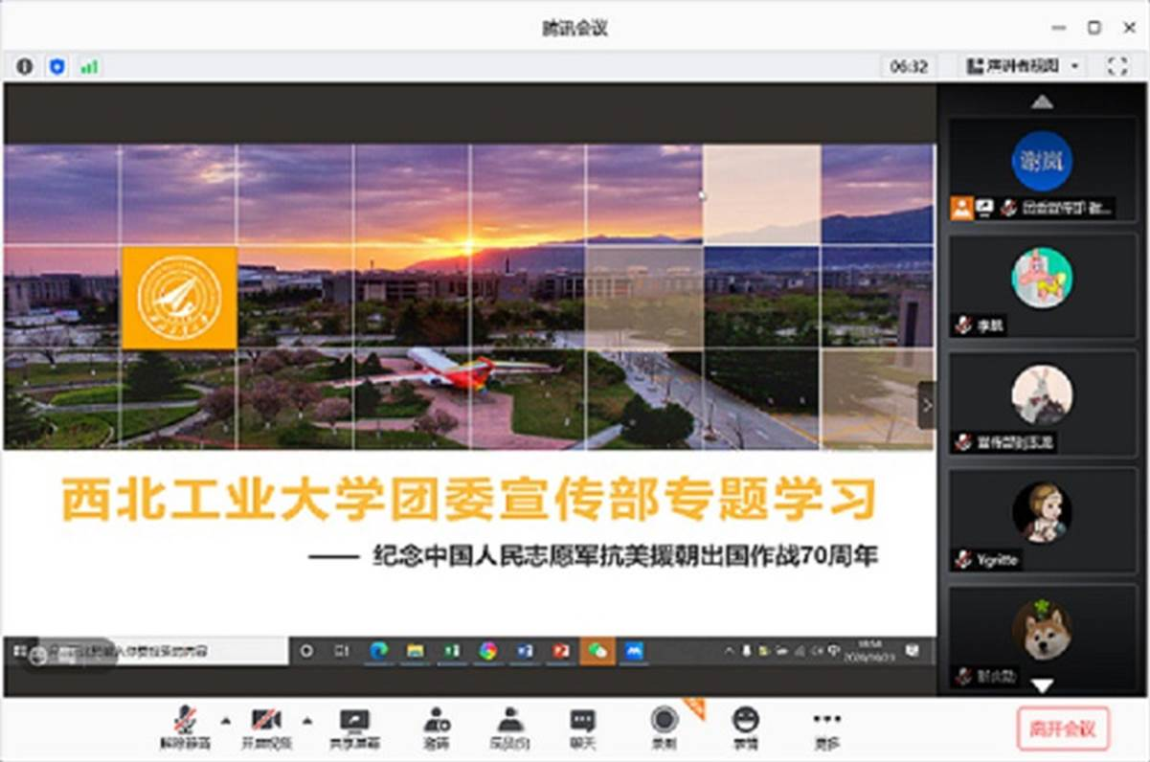Select the Ygritte participant thumbnail
1150x762 pixels.
1042,520
